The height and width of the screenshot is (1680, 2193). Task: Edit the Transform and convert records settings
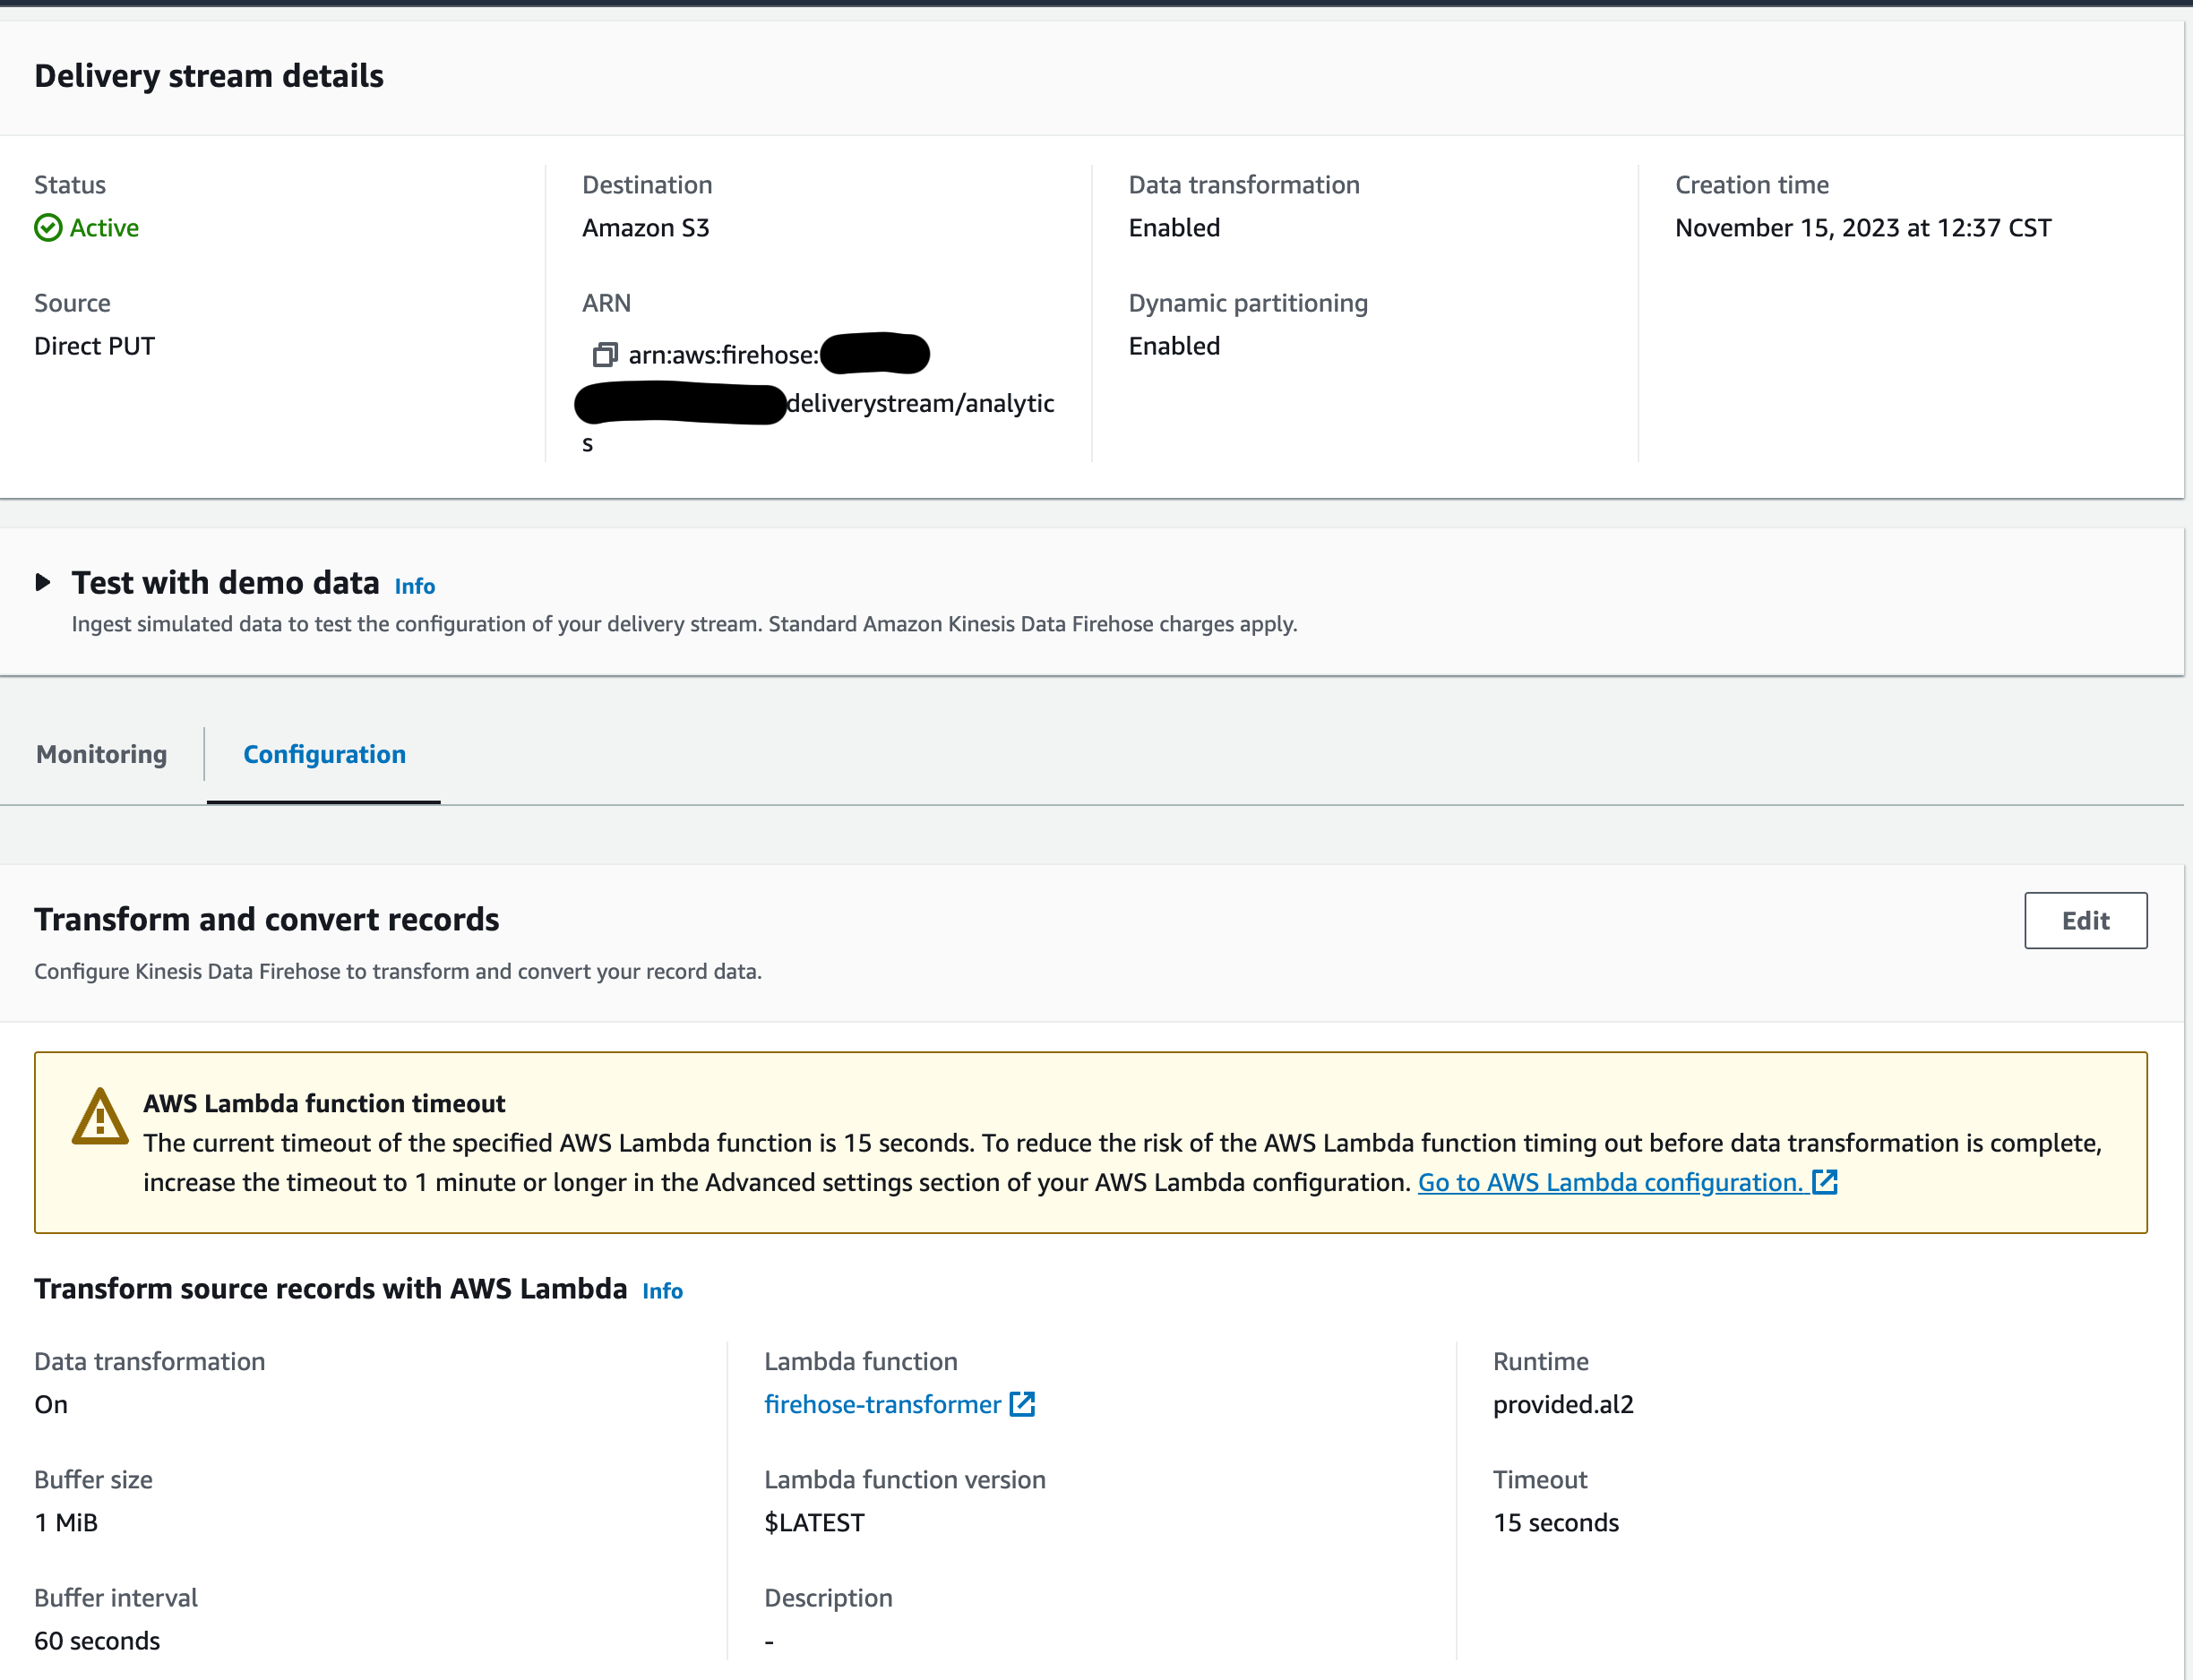pyautogui.click(x=2085, y=920)
